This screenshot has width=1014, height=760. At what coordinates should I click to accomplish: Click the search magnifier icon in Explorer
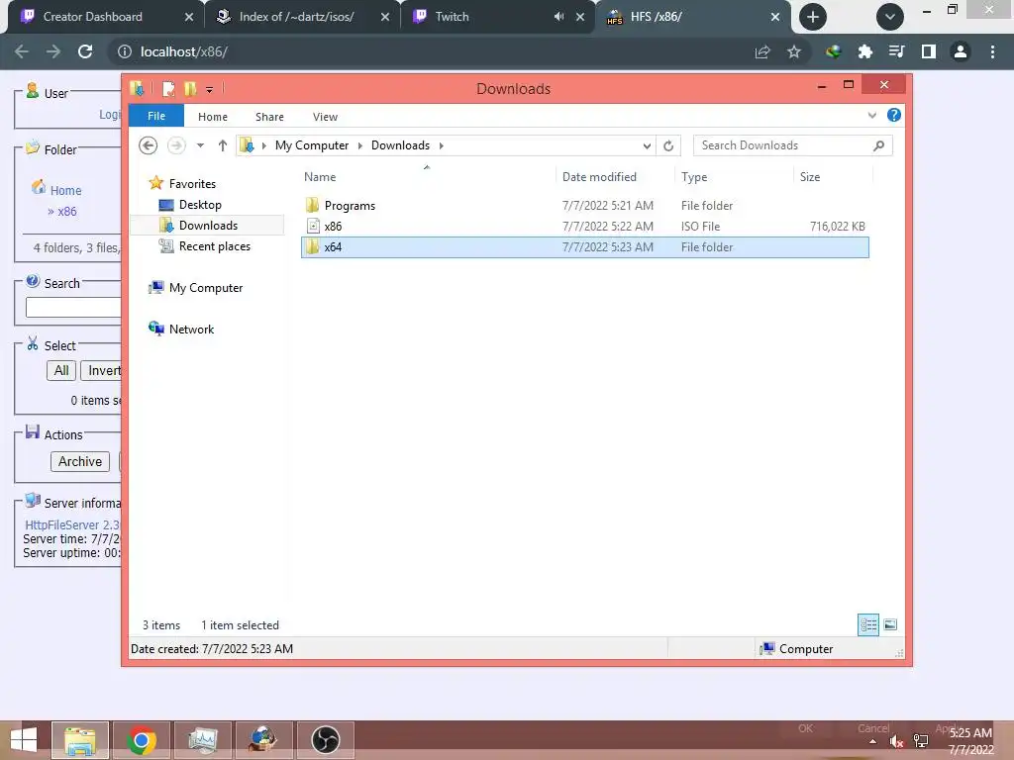[879, 145]
